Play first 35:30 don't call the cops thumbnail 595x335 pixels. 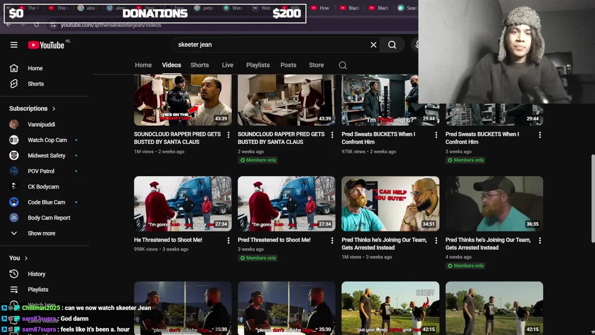point(183,308)
